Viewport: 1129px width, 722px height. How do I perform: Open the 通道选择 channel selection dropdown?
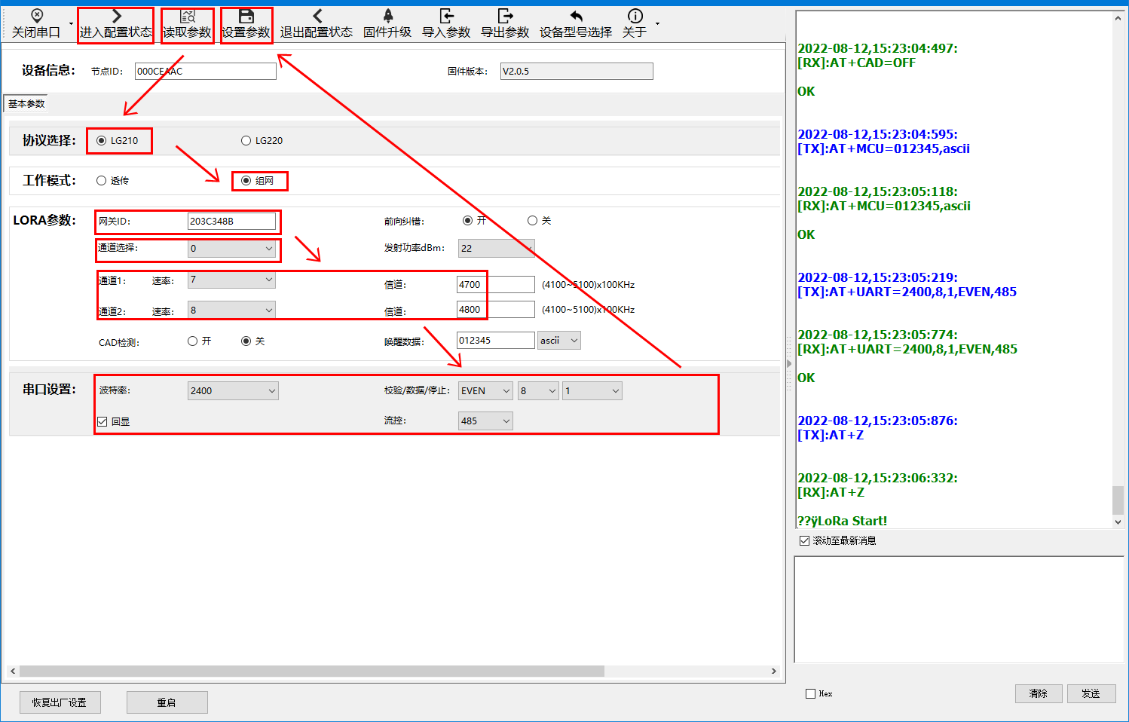(x=231, y=249)
